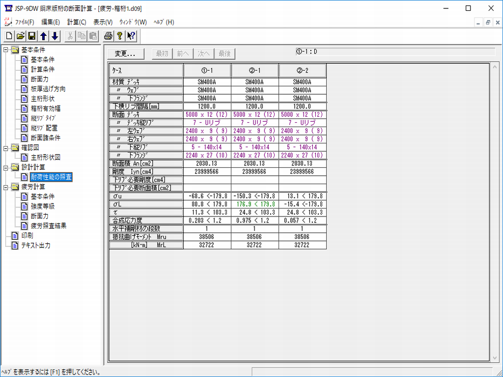Collapse the 設計計算 tree folder
Viewport: 503px width, 377px height.
pos(5,167)
